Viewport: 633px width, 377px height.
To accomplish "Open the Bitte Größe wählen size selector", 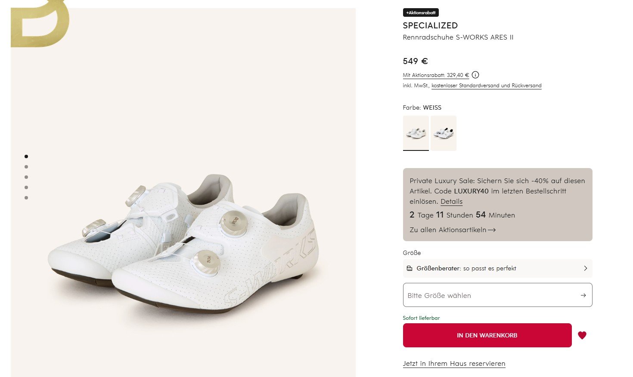I will [x=491, y=295].
